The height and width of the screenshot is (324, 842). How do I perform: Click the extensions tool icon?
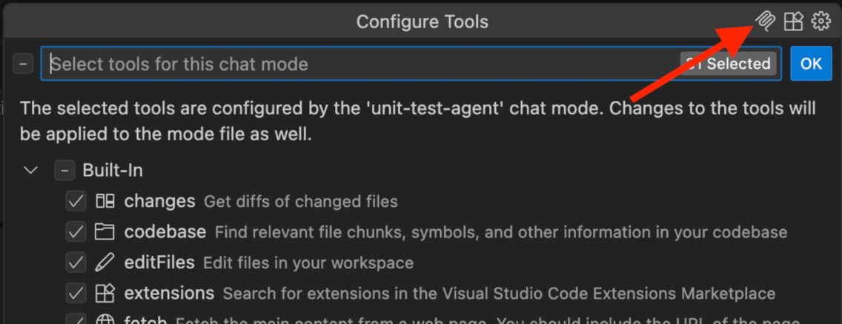coord(105,294)
